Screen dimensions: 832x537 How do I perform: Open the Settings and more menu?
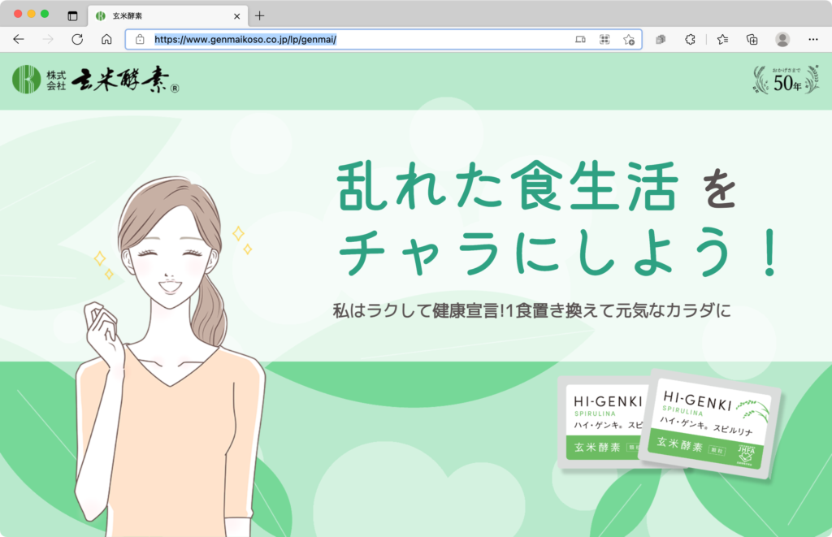[x=813, y=39]
